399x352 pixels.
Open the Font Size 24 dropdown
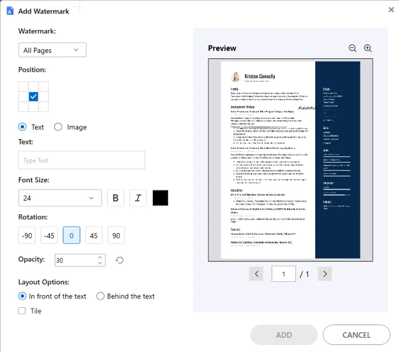(x=60, y=198)
